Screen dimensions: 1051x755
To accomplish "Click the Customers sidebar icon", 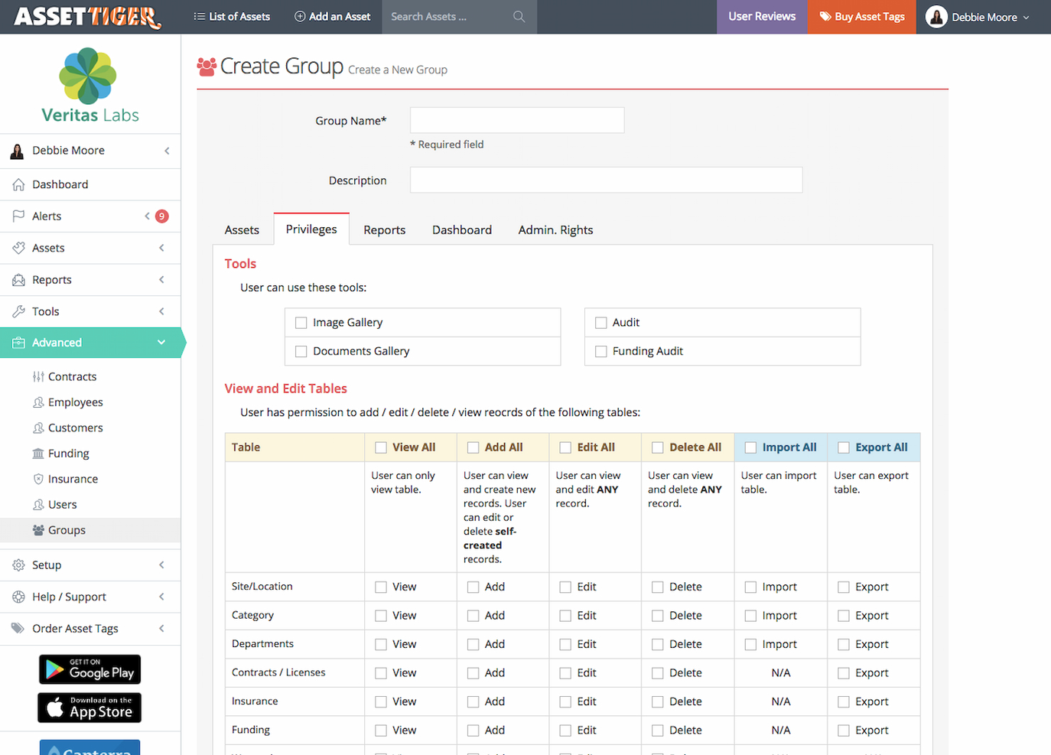I will tap(38, 428).
